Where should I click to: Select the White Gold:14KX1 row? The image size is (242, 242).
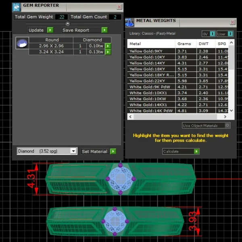[x=177, y=105]
